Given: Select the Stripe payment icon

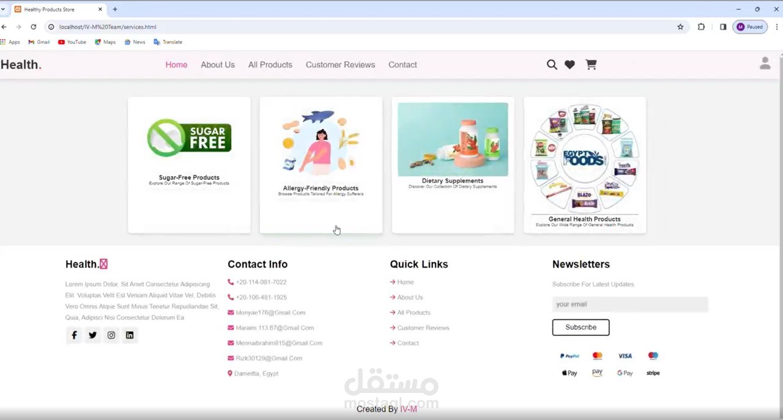Looking at the screenshot, I should click(653, 373).
